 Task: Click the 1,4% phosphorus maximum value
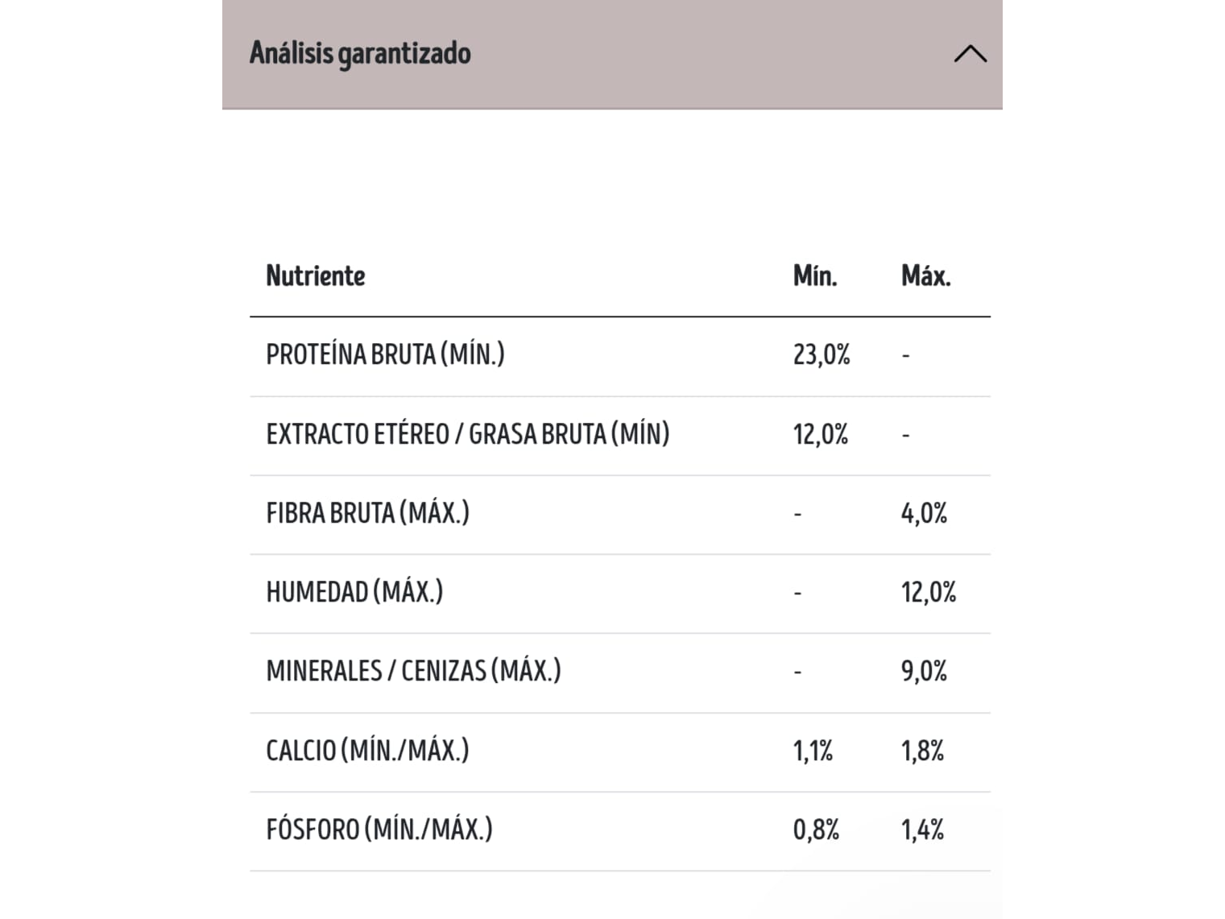coord(922,830)
